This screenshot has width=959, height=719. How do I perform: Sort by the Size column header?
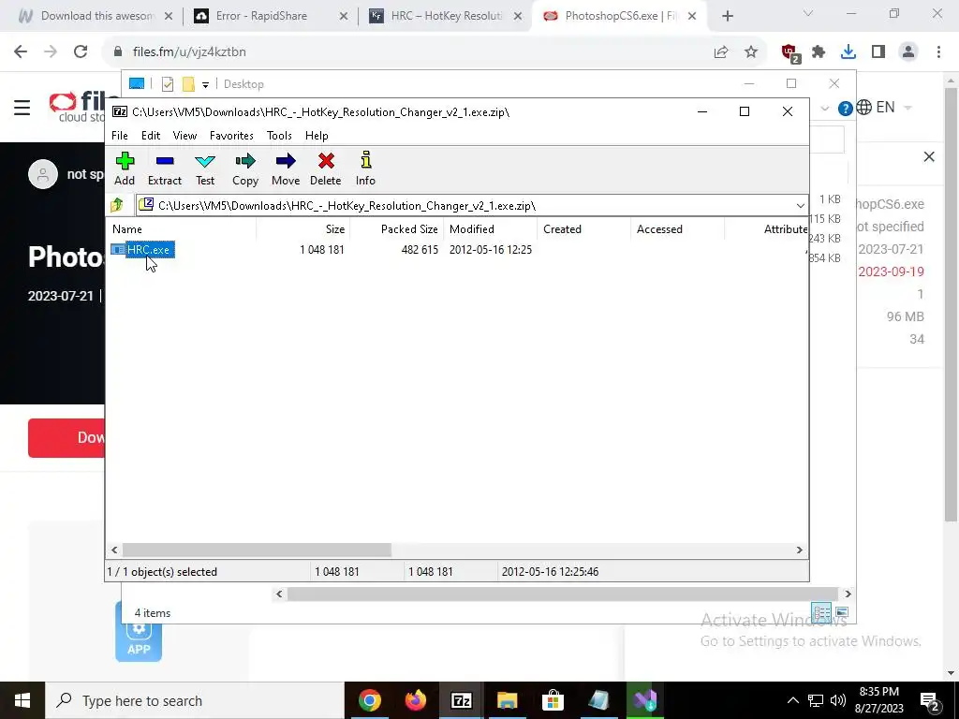pos(302,229)
